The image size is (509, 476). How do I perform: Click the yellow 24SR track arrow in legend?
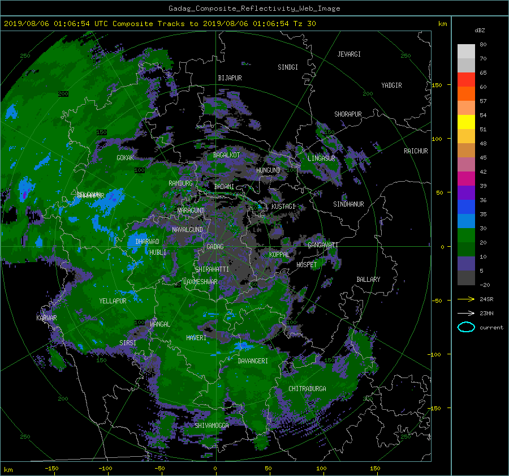pyautogui.click(x=466, y=299)
